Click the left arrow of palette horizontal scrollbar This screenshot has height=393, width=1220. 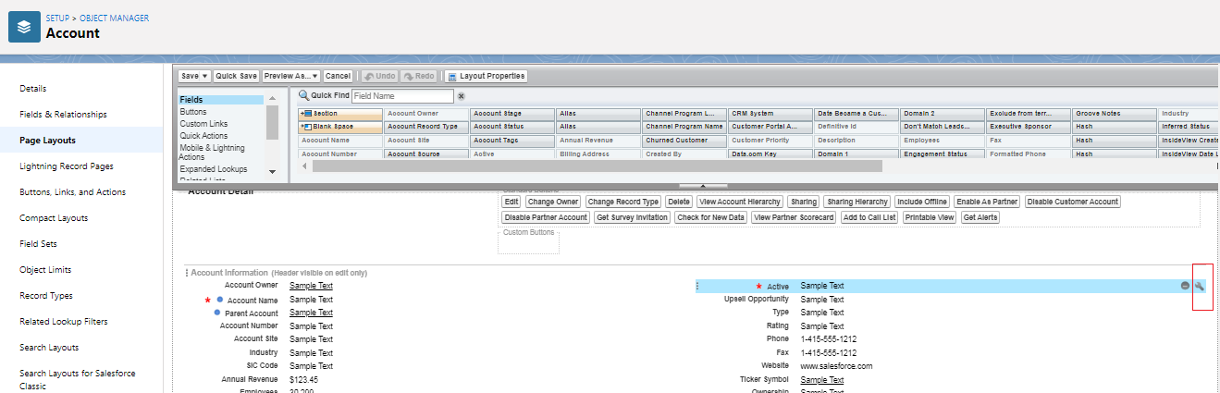click(x=305, y=166)
